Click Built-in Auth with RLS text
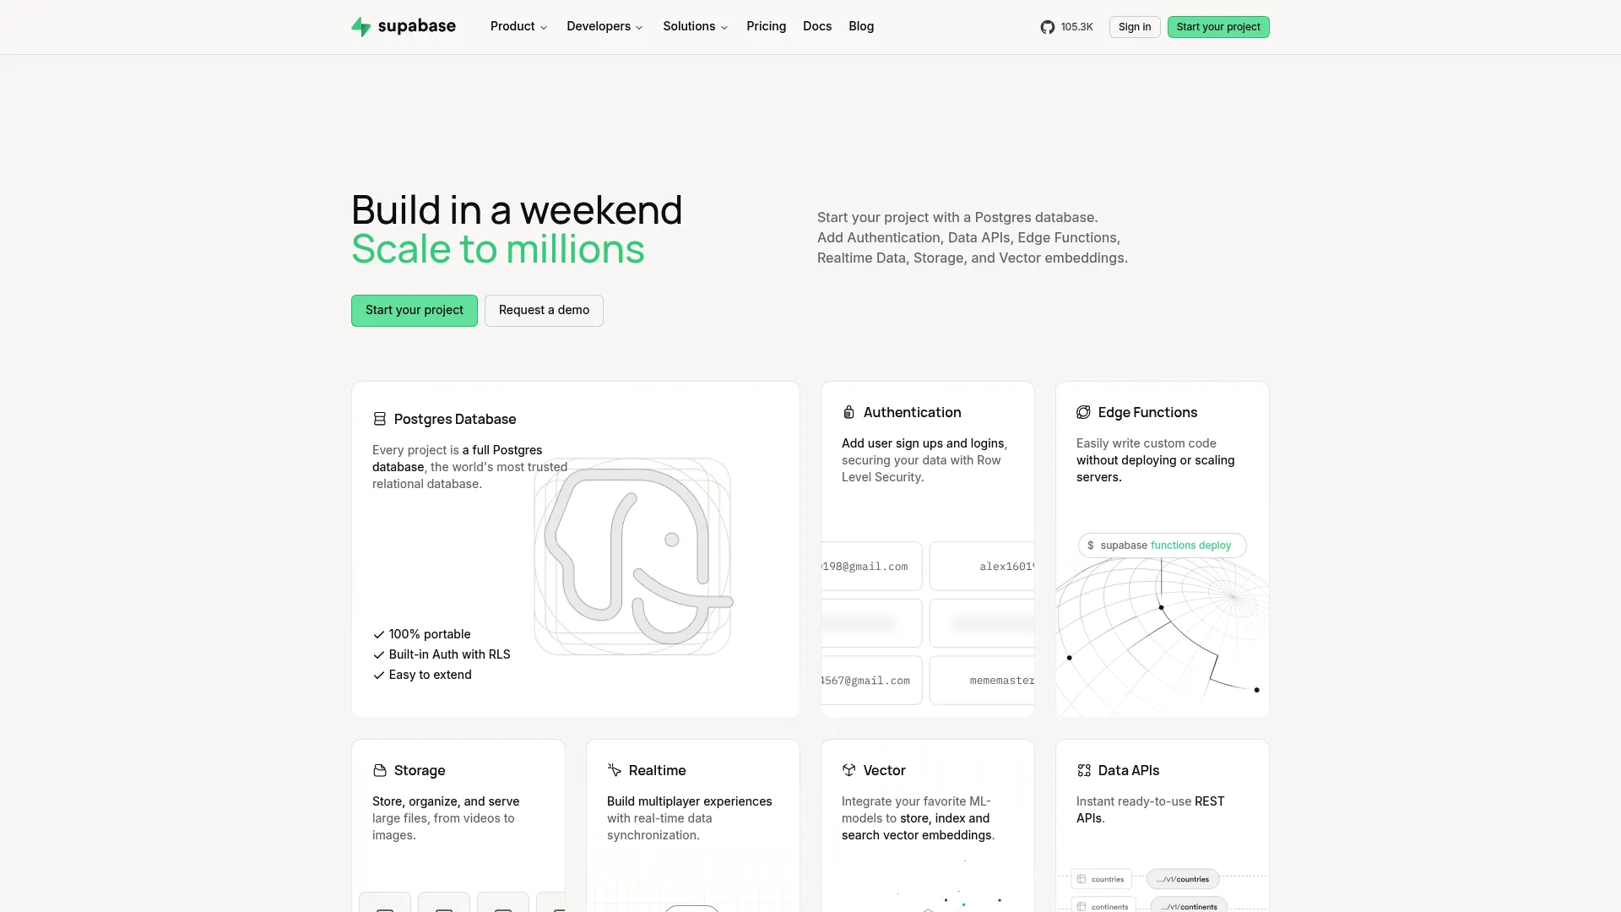The height and width of the screenshot is (912, 1621). (x=449, y=654)
